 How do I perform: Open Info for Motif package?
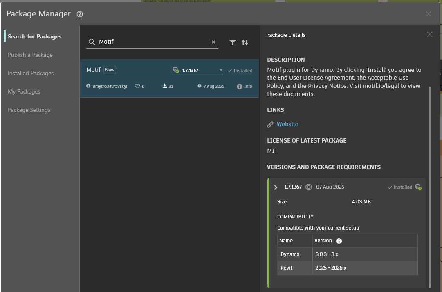(245, 87)
